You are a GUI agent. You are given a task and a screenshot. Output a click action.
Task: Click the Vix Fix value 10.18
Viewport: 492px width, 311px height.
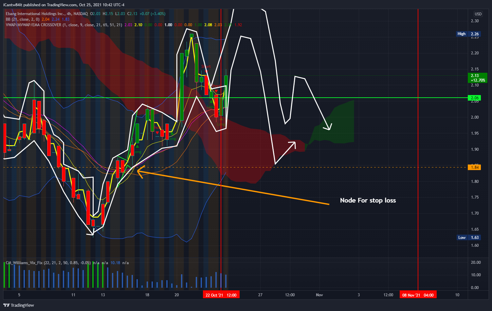[x=115, y=263]
